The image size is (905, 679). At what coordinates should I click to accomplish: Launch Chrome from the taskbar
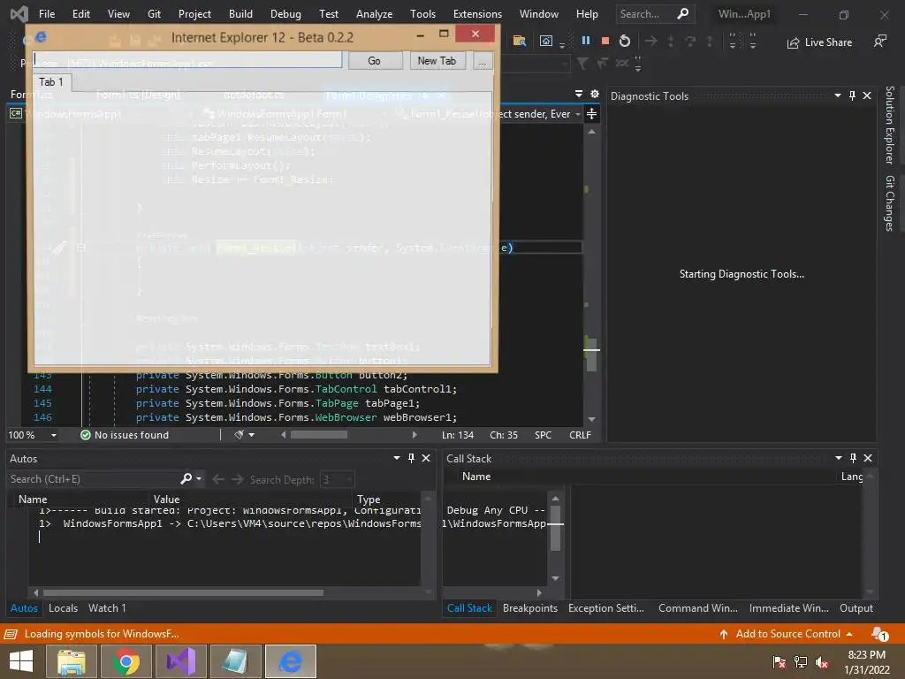tap(126, 661)
